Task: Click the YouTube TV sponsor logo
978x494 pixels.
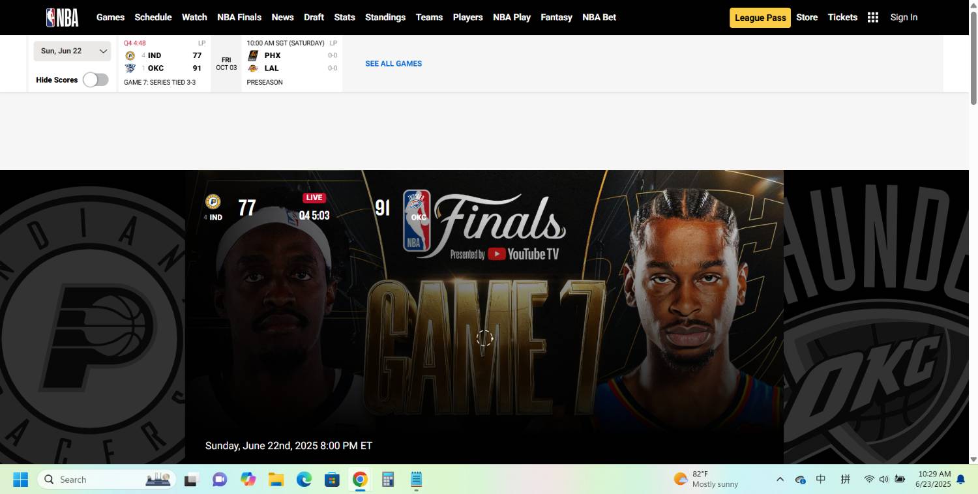Action: 524,254
